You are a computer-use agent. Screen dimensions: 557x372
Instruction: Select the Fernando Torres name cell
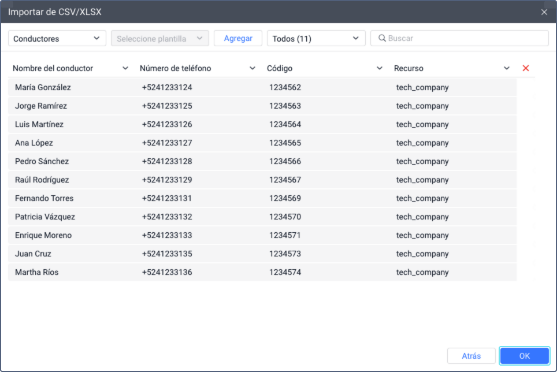tap(44, 198)
